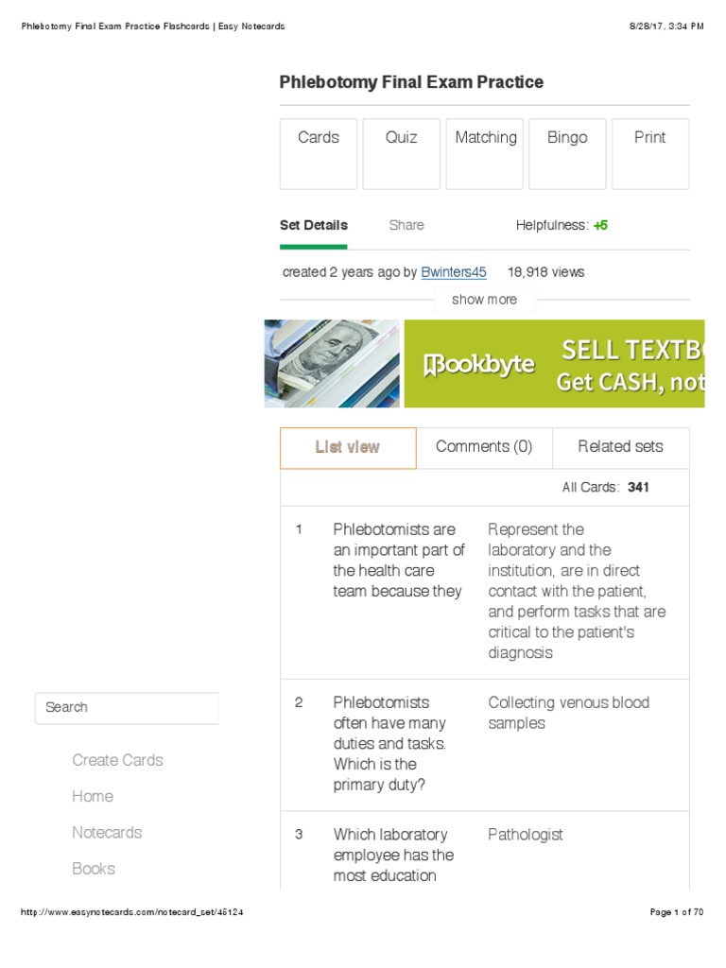726x968 pixels.
Task: Select the List view tab
Action: click(x=348, y=447)
